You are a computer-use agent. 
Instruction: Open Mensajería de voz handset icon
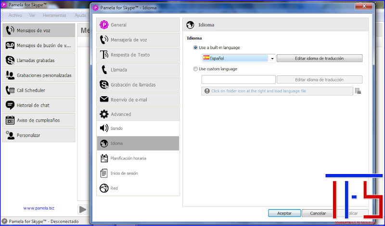click(104, 40)
